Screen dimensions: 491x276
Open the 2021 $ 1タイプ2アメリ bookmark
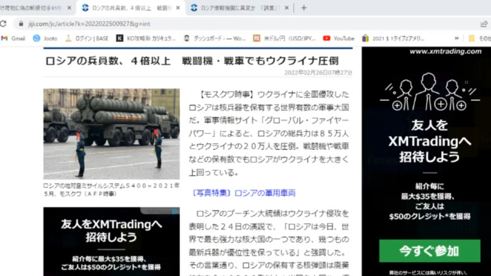393,38
